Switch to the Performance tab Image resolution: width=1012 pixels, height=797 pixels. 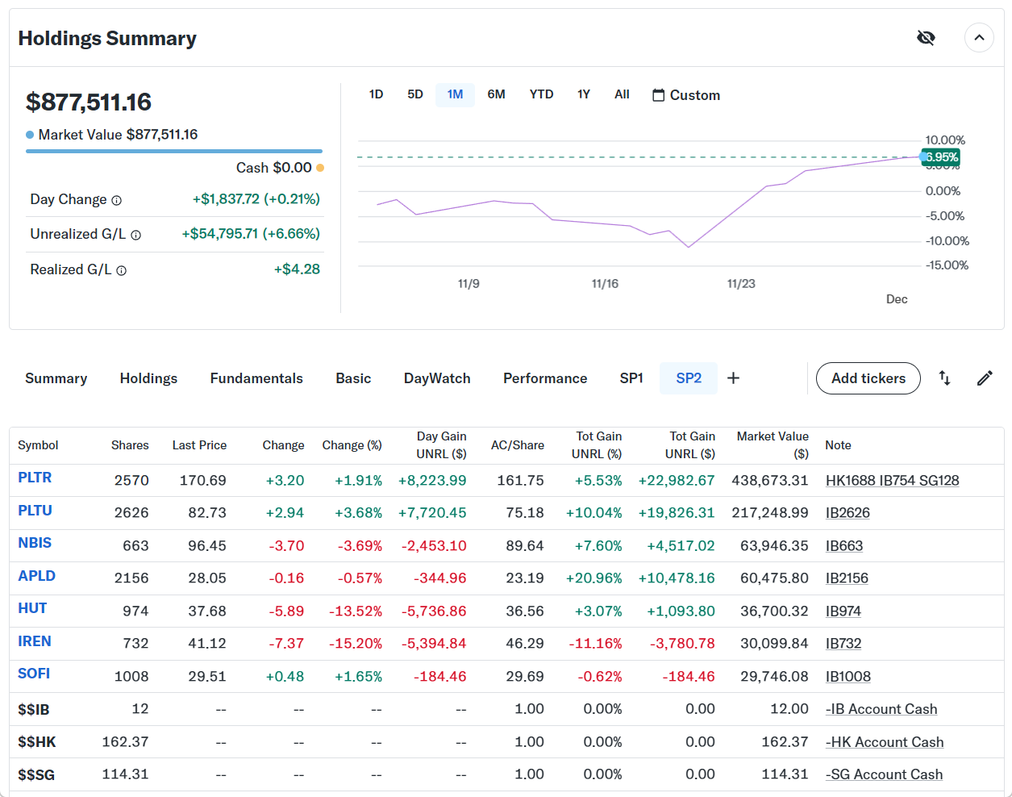545,378
